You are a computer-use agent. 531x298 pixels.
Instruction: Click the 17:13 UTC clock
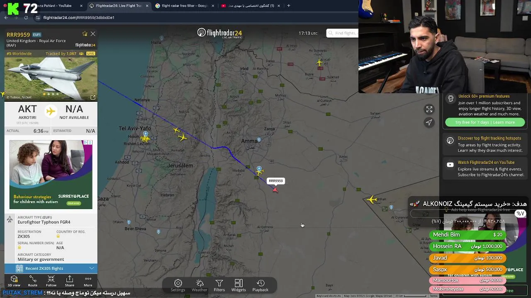click(x=308, y=33)
